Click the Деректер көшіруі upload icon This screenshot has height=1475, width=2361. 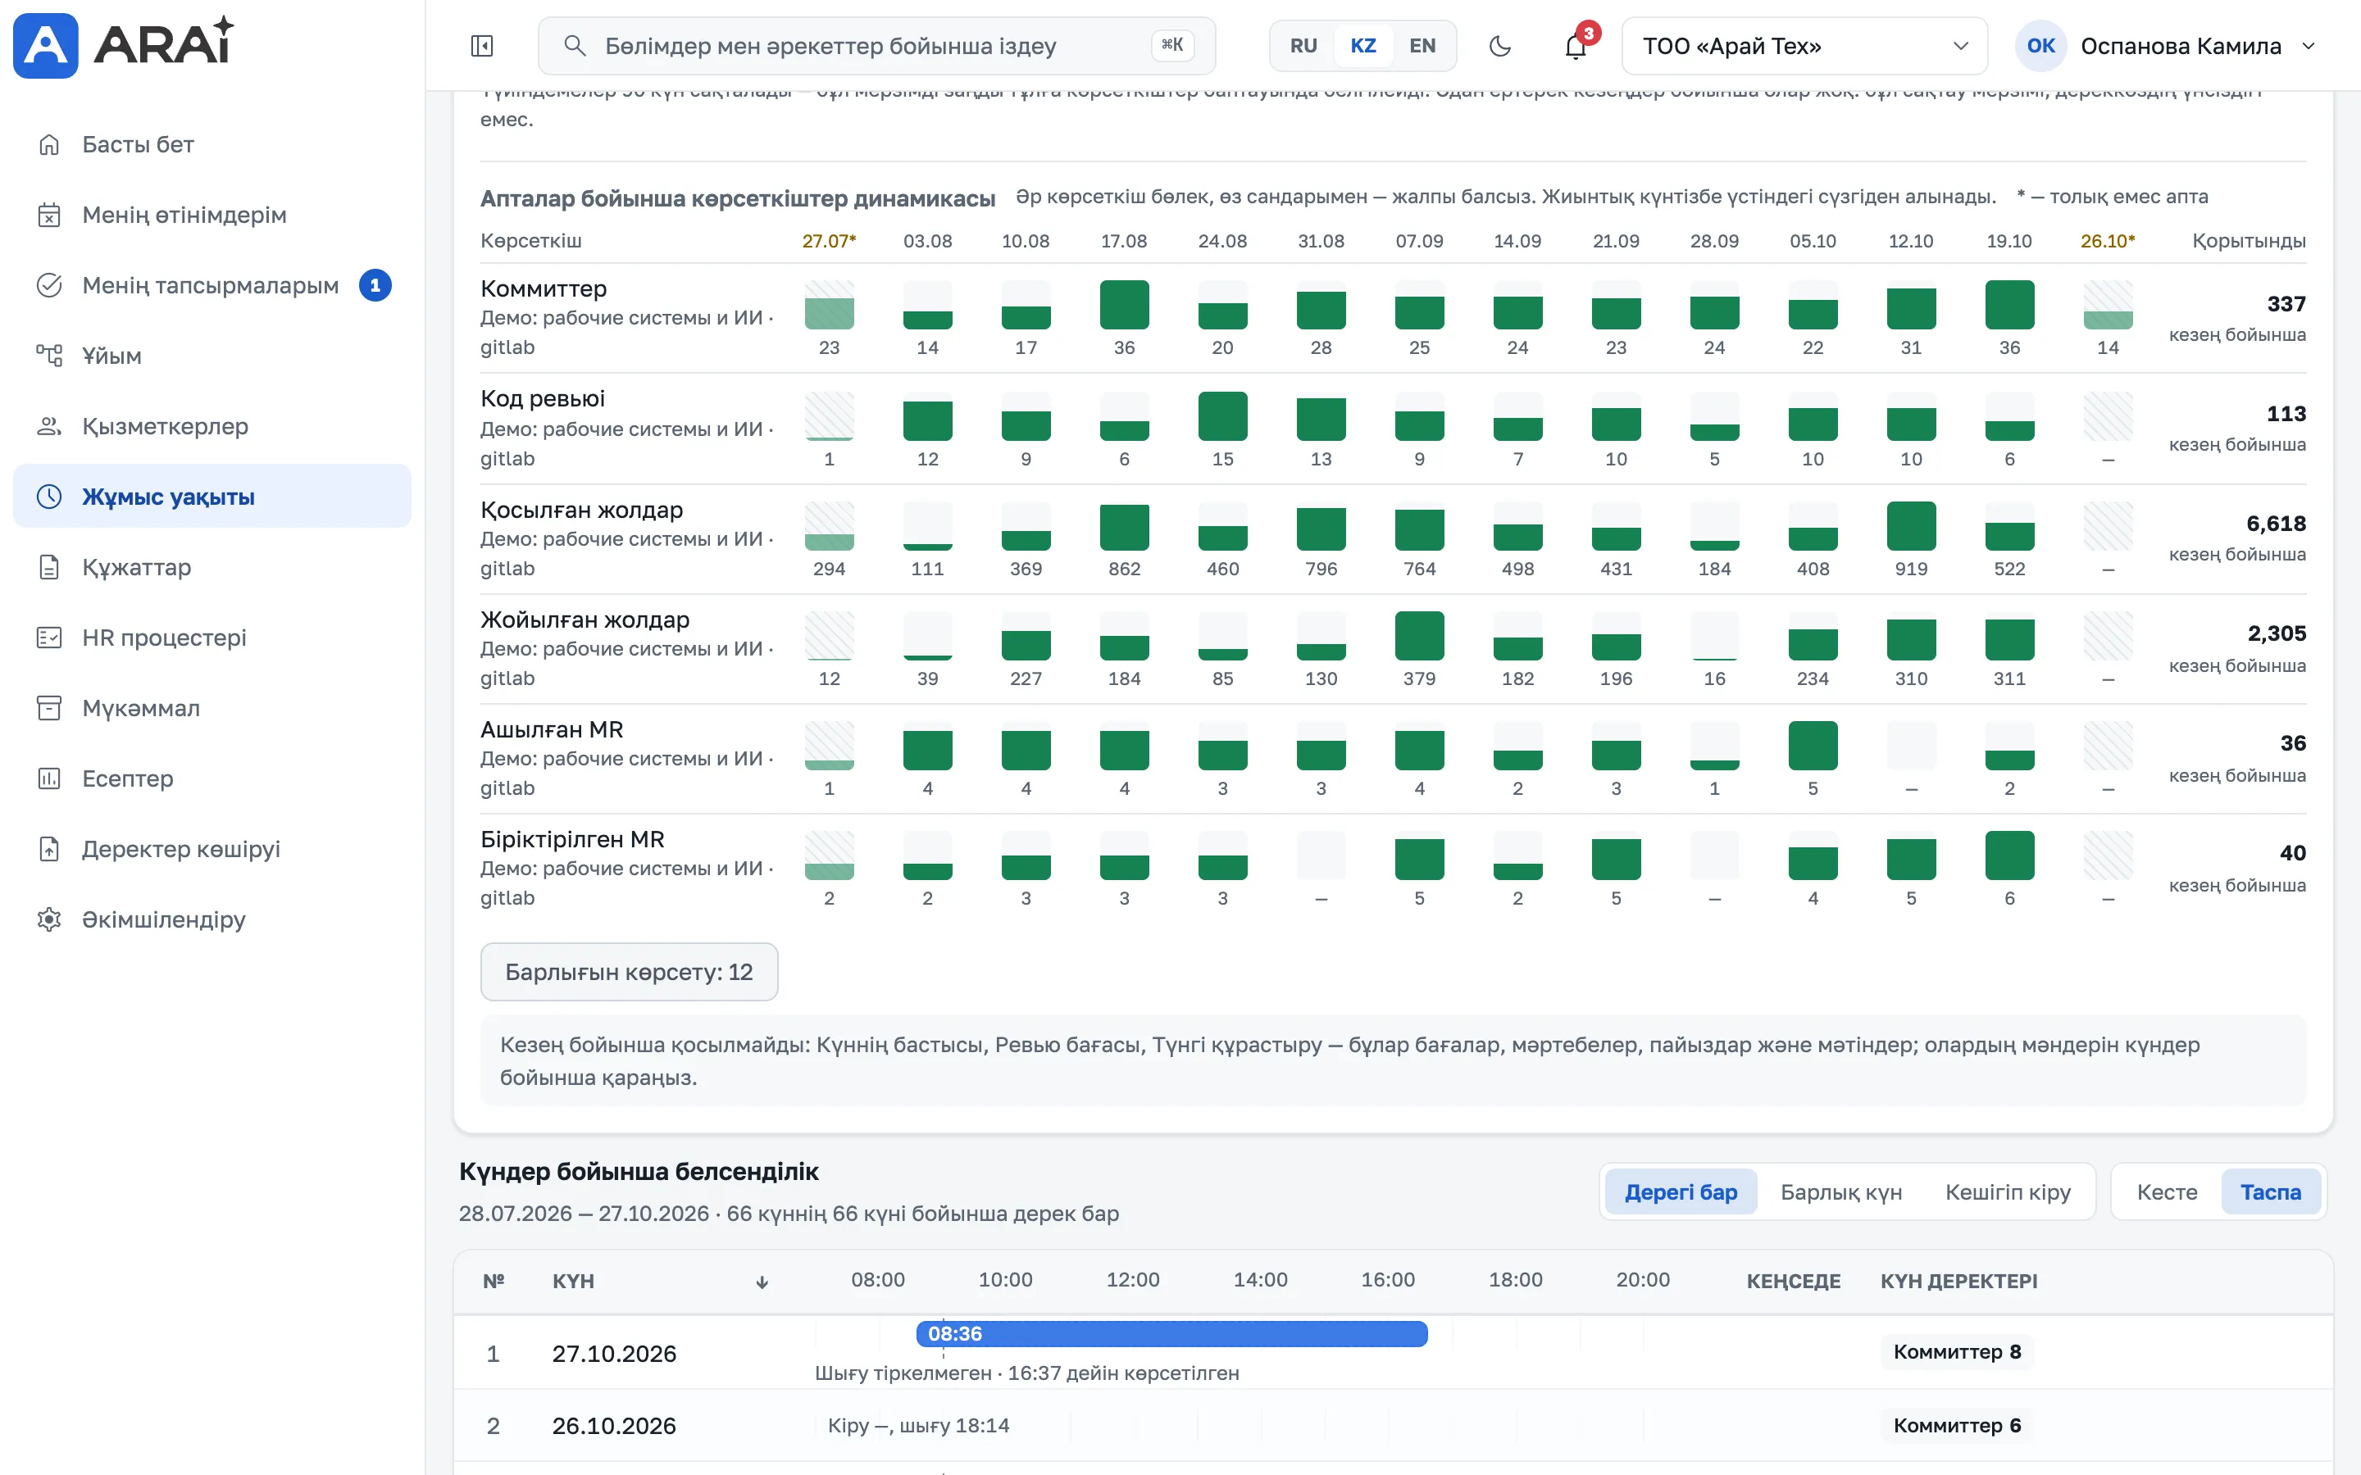point(49,849)
